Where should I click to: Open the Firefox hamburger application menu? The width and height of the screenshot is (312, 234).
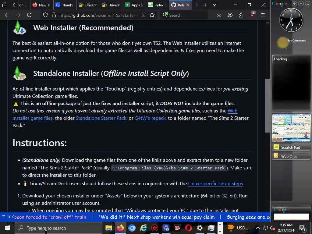(263, 15)
